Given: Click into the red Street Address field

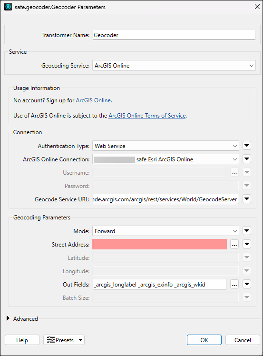Looking at the screenshot, I should 159,244.
